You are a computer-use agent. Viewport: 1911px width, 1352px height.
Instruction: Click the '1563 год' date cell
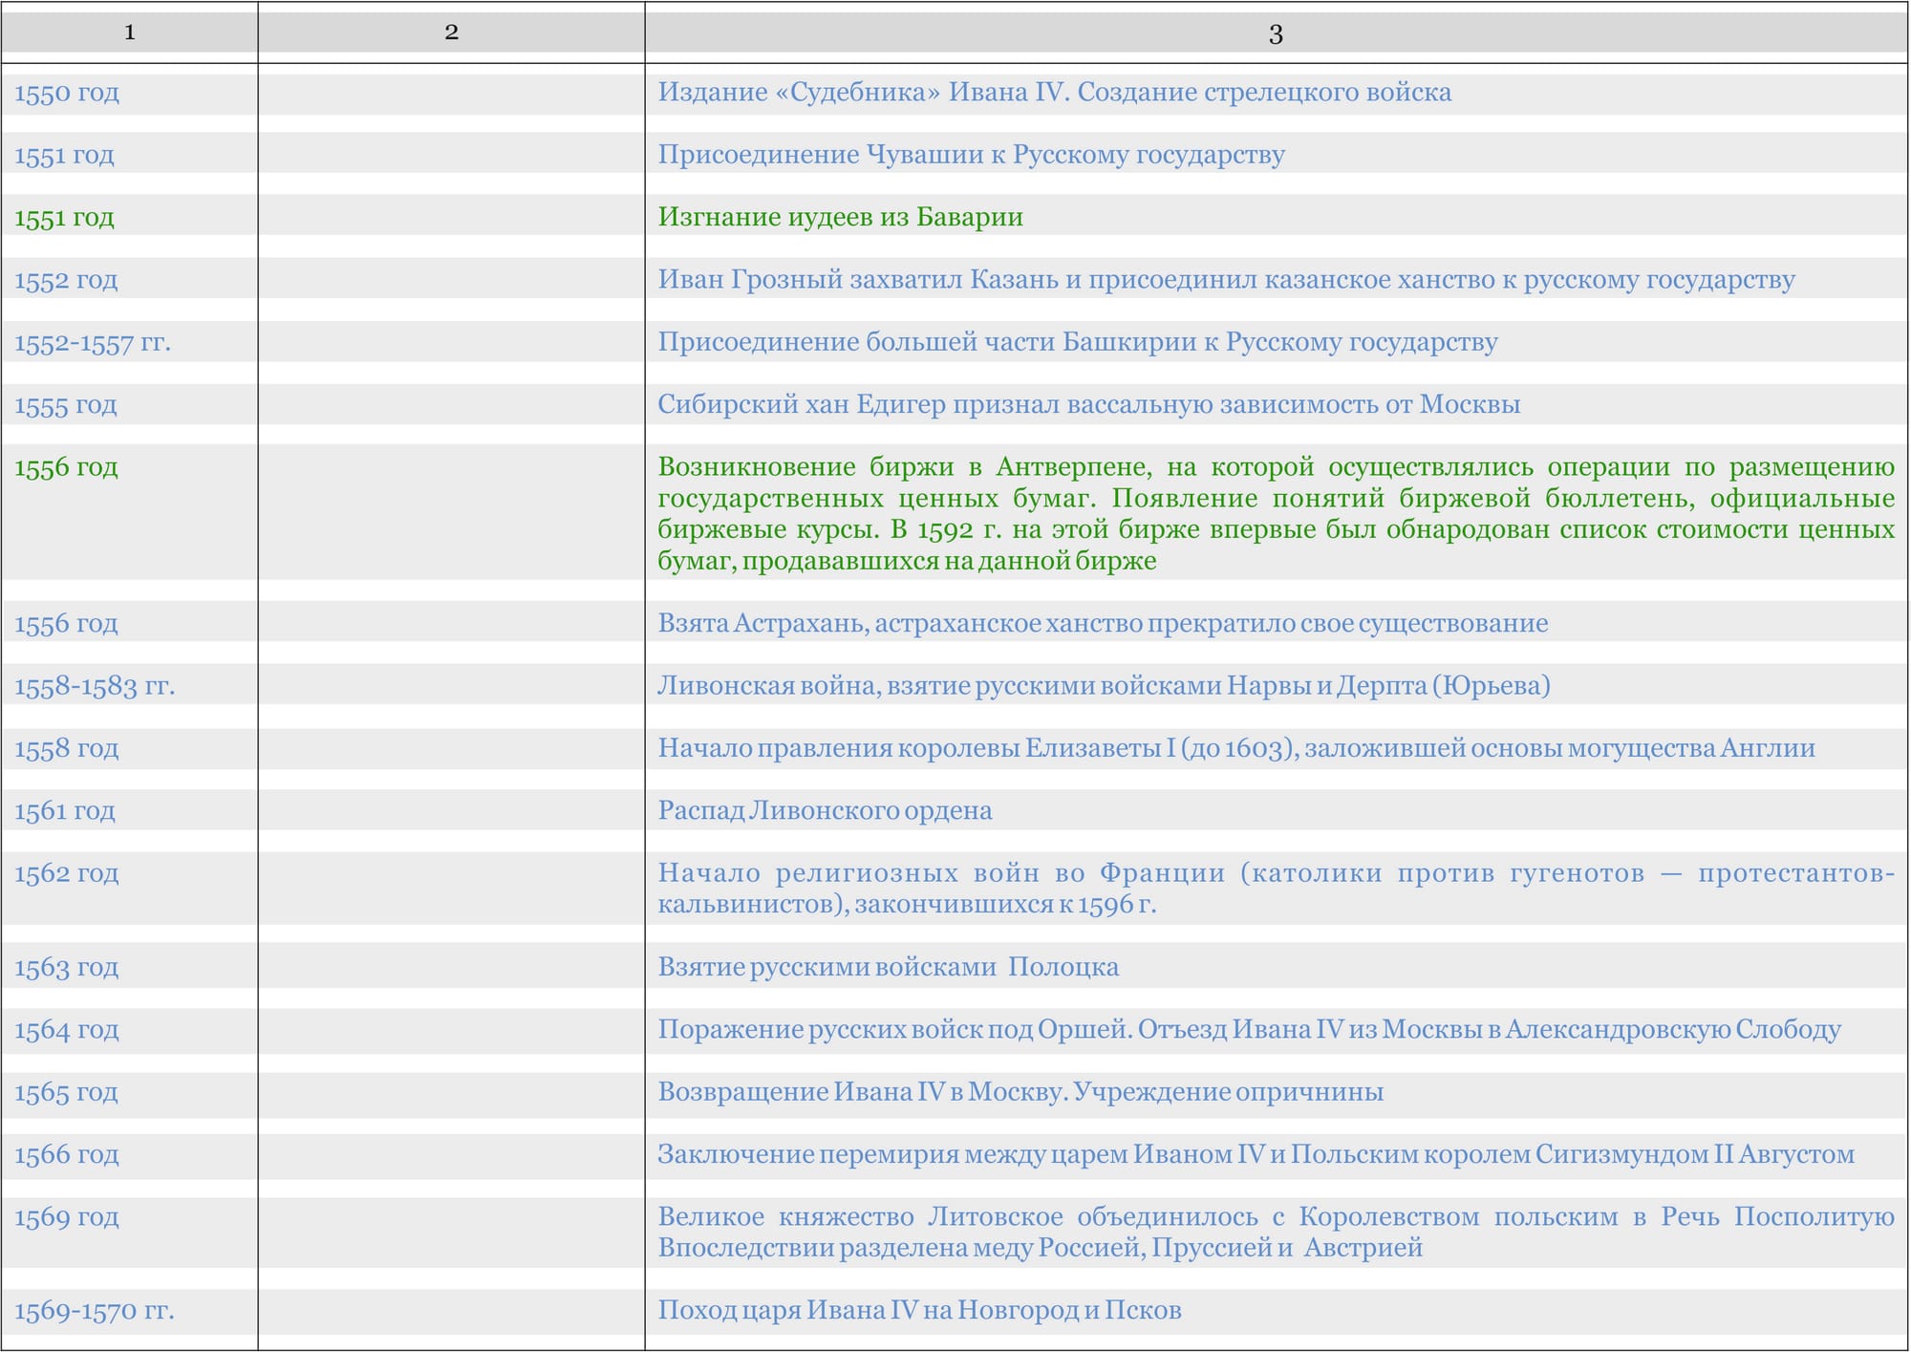[67, 968]
